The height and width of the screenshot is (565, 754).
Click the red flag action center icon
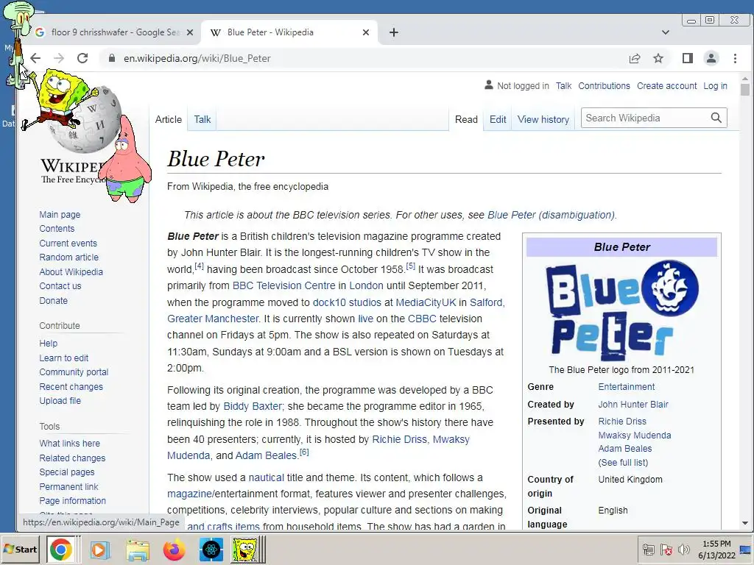tap(666, 549)
